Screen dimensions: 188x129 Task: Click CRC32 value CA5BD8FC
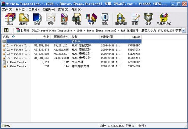134,45
